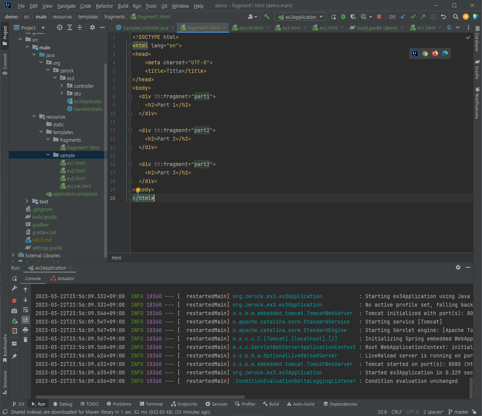Collapse the fragments folder

tap(48, 139)
